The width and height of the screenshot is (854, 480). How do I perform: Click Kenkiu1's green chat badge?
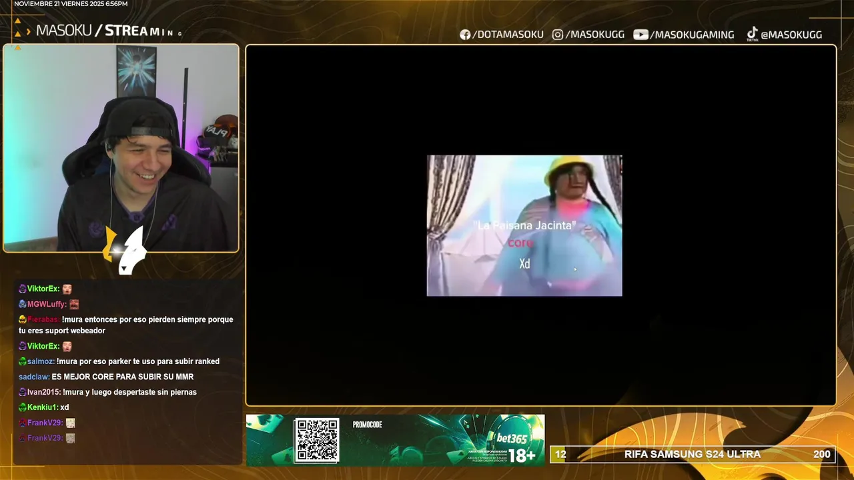pyautogui.click(x=23, y=407)
